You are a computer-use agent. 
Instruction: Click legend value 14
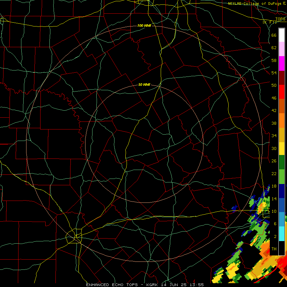(274, 199)
